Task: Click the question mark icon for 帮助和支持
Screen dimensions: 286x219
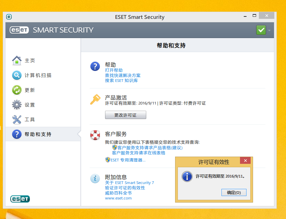Action: point(17,134)
